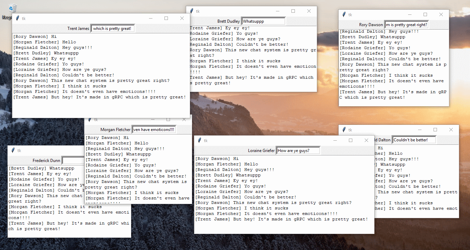
Task: Focus the Rory Dawson message entry field
Action: pos(406,25)
